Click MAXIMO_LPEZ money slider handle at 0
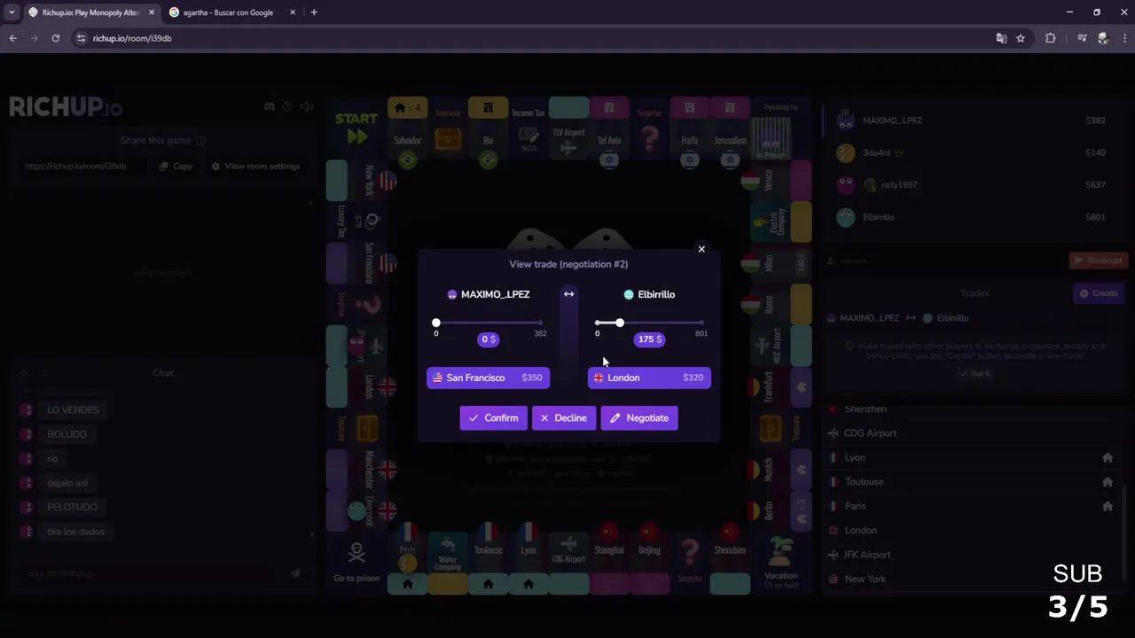Image resolution: width=1135 pixels, height=638 pixels. tap(435, 323)
